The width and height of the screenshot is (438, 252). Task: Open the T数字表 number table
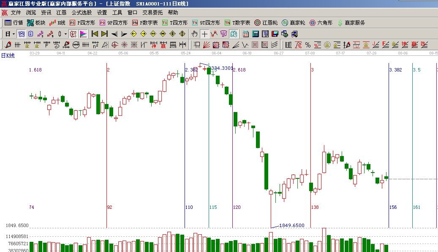pos(237,23)
